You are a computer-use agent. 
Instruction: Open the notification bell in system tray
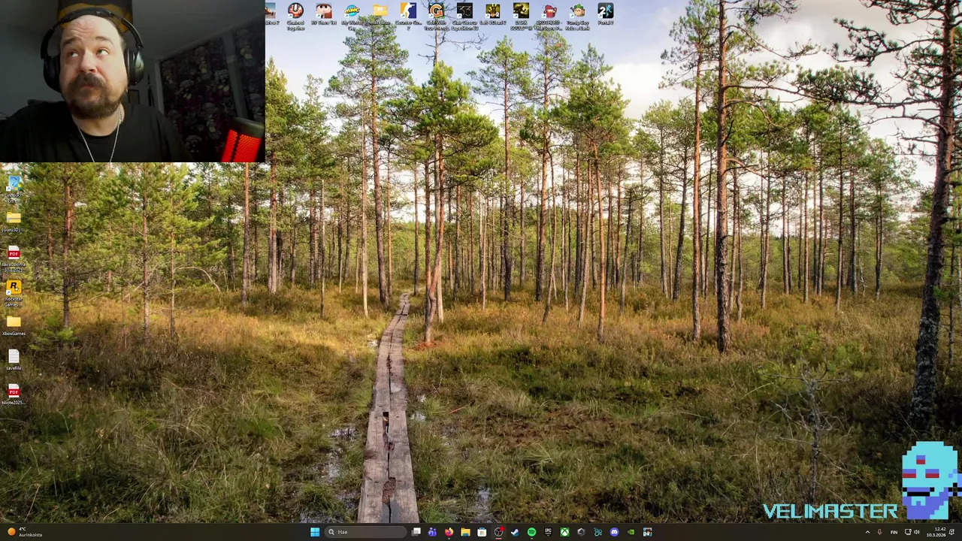(x=951, y=532)
